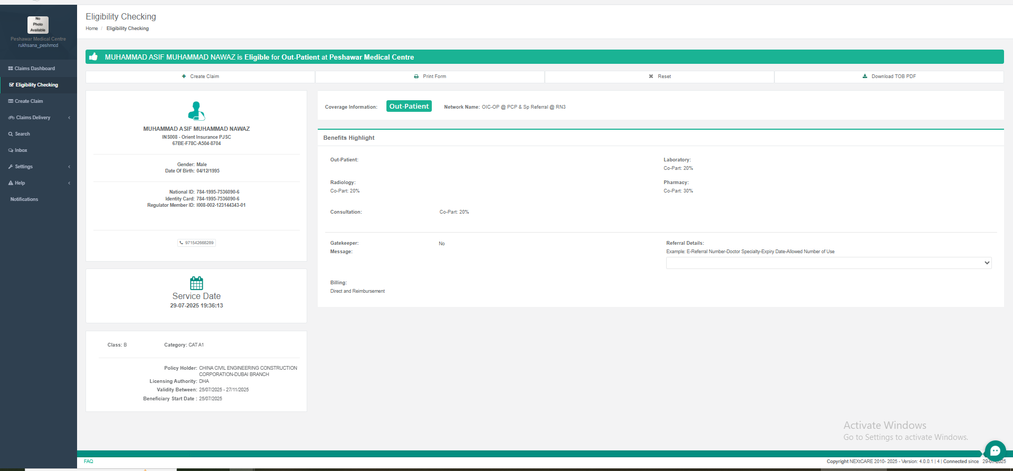The height and width of the screenshot is (471, 1013).
Task: Click the Create Claim button with plus icon
Action: (x=201, y=76)
